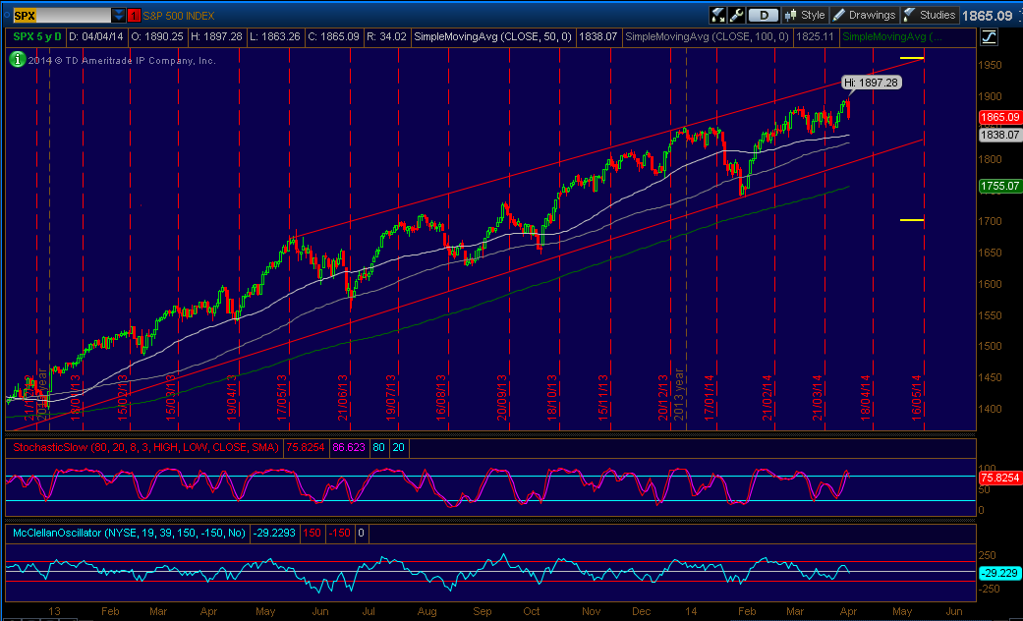Select the StochasticSlow study label
This screenshot has height=621, width=1023.
(x=146, y=447)
